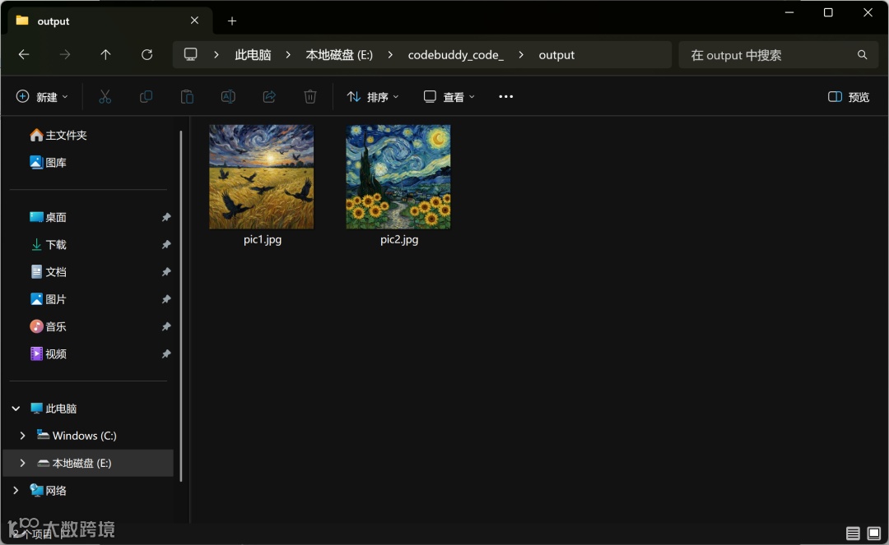Open 文档 in the sidebar
889x545 pixels.
[x=49, y=271]
